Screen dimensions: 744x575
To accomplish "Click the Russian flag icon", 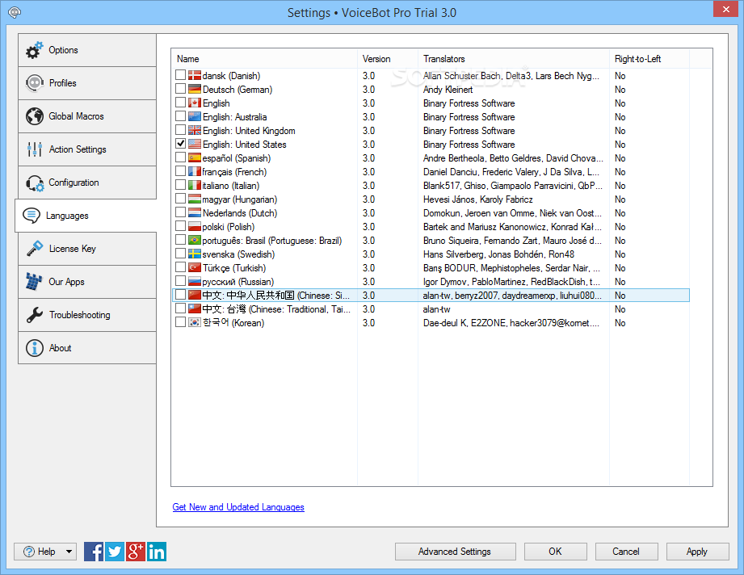I will coord(195,282).
